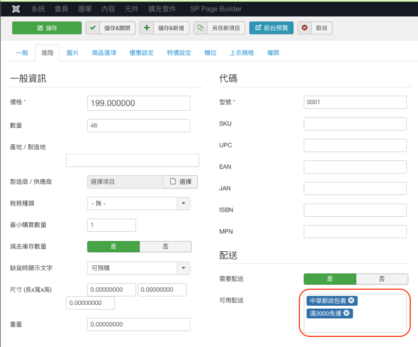The width and height of the screenshot is (418, 347).
Task: Click the copy 另存新項目 button
Action: (x=219, y=28)
